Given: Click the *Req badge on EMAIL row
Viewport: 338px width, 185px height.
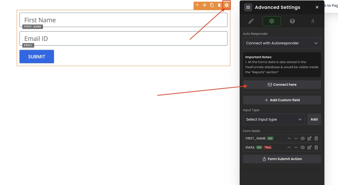Looking at the screenshot, I should 267,147.
